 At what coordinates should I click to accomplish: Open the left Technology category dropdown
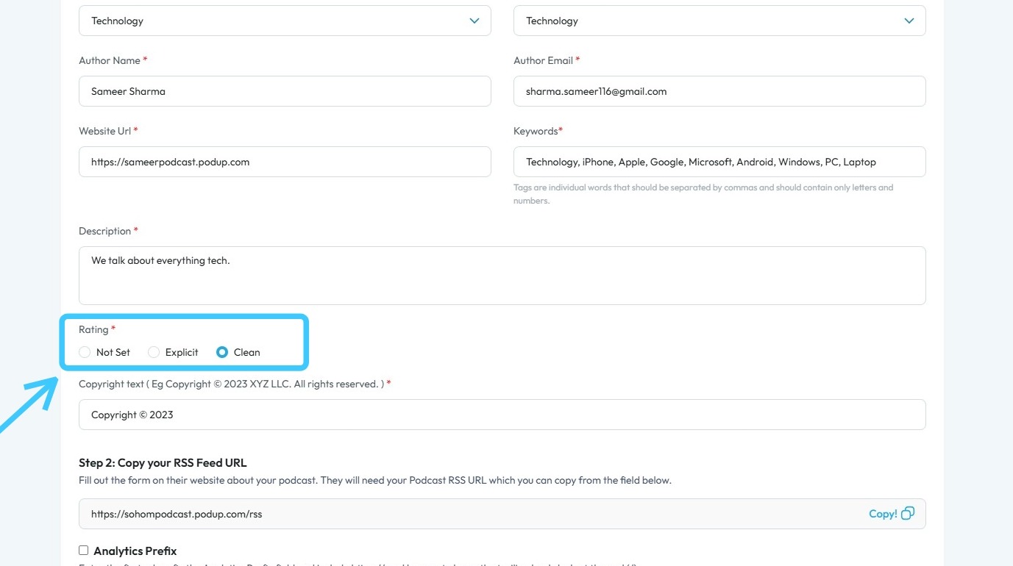pyautogui.click(x=285, y=21)
